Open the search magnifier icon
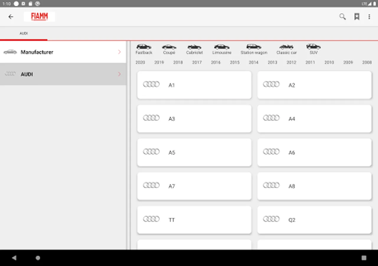This screenshot has width=378, height=266. click(343, 17)
